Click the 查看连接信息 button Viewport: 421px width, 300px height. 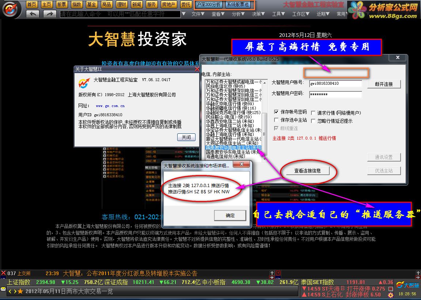[307, 171]
